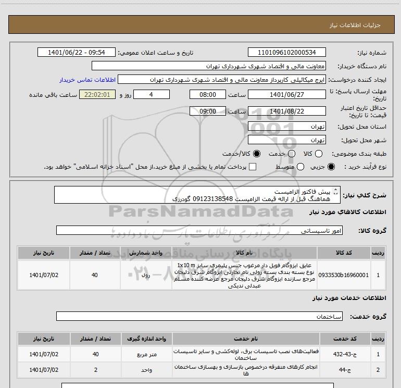The image size is (401, 388).
Task: Click the scroll arrows of general description box
Action: click(336, 191)
